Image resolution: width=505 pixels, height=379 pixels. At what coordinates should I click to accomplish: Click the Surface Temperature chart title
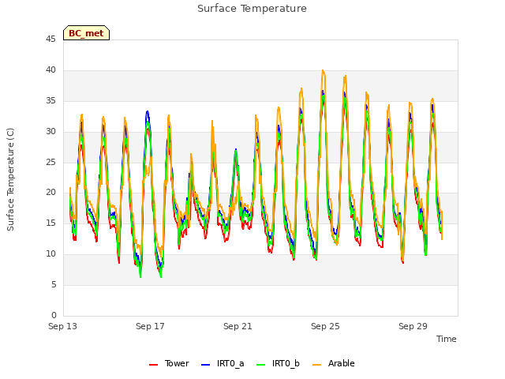(252, 9)
